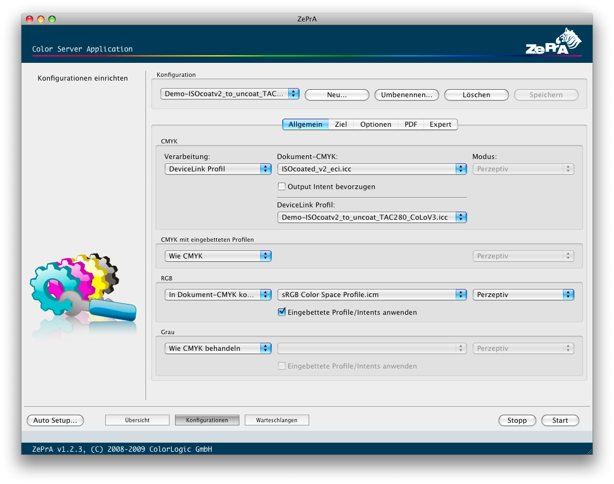614x484 pixels.
Task: Click the disabled embedded-profiles CMYK Perzeptiv dropdown
Action: (x=523, y=256)
